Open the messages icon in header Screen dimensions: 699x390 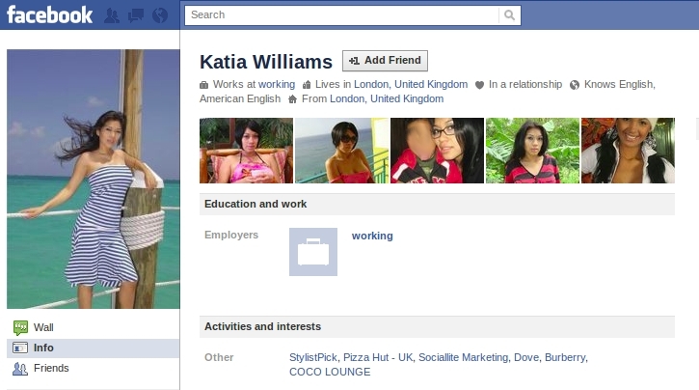tap(136, 15)
